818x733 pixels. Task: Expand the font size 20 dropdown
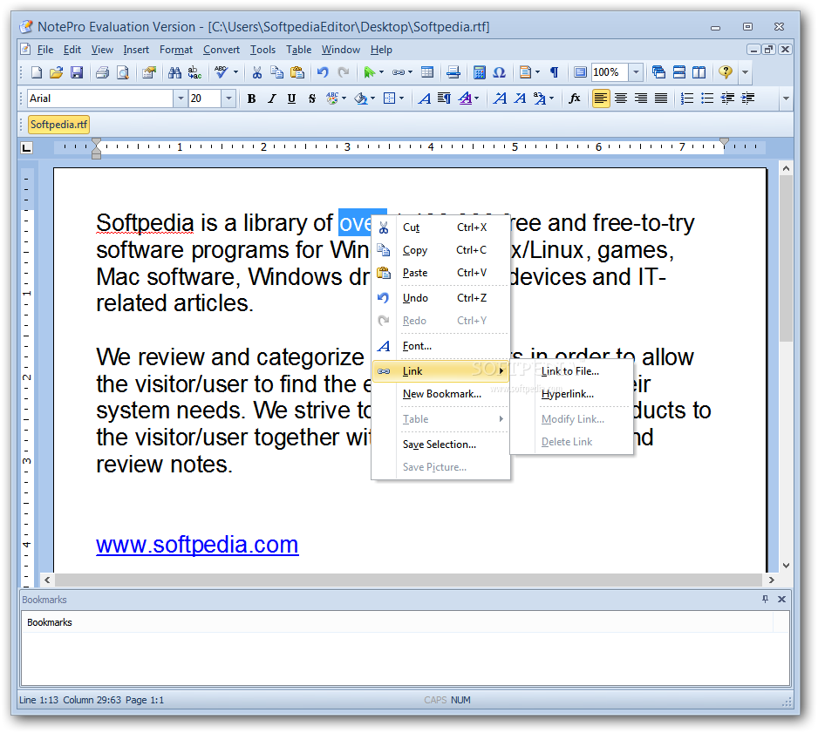[x=228, y=98]
